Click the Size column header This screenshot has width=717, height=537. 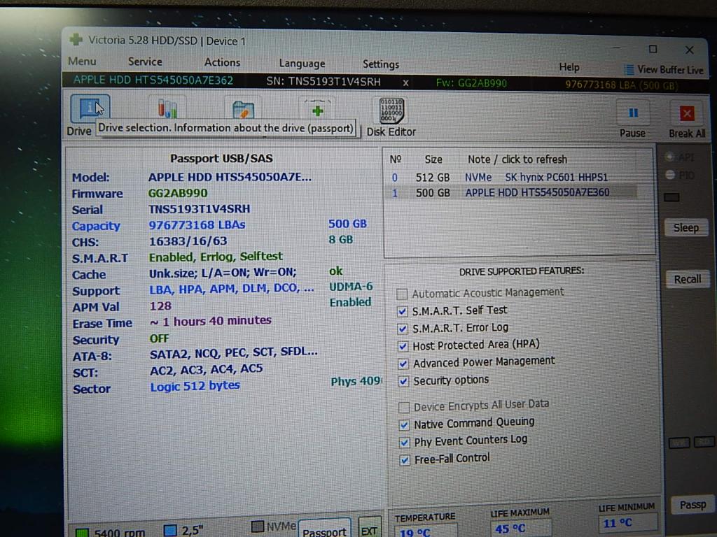pos(433,159)
